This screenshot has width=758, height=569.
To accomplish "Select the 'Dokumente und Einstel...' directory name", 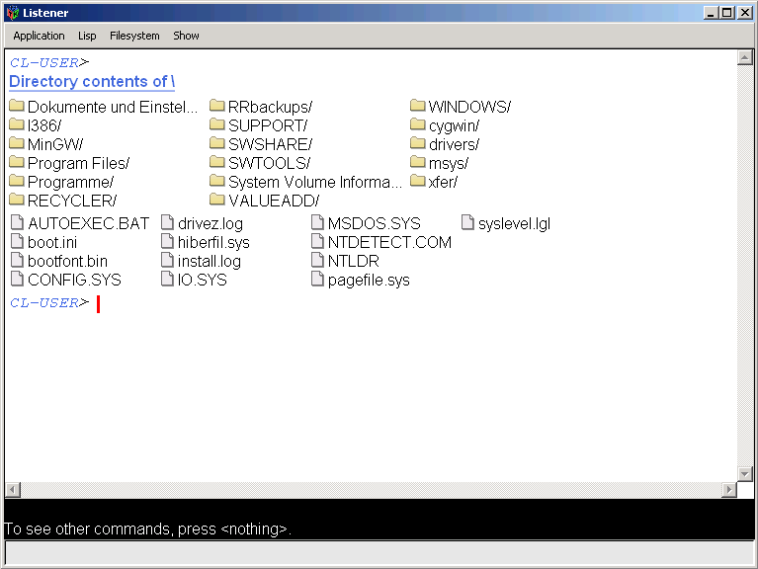I will pos(113,107).
